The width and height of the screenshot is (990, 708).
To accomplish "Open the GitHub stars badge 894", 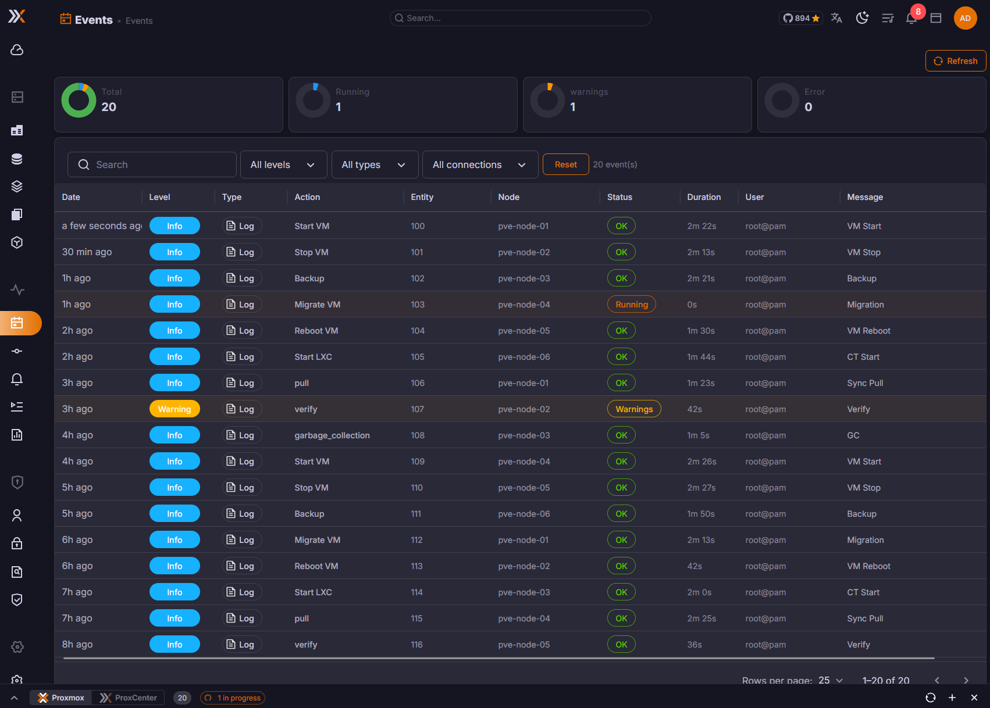I will (801, 18).
